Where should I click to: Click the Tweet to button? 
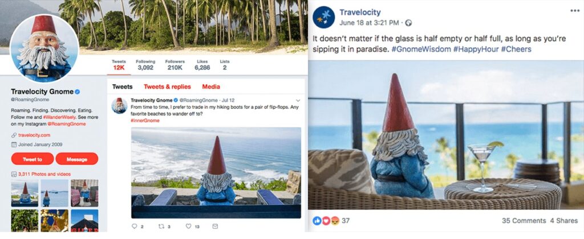tap(33, 159)
